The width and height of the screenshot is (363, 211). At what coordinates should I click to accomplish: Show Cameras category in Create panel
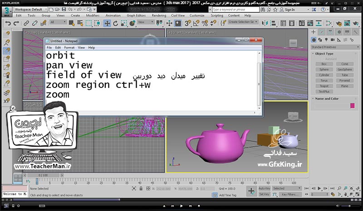333,40
